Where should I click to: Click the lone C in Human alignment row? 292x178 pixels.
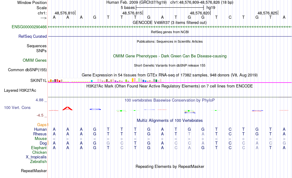(230, 129)
